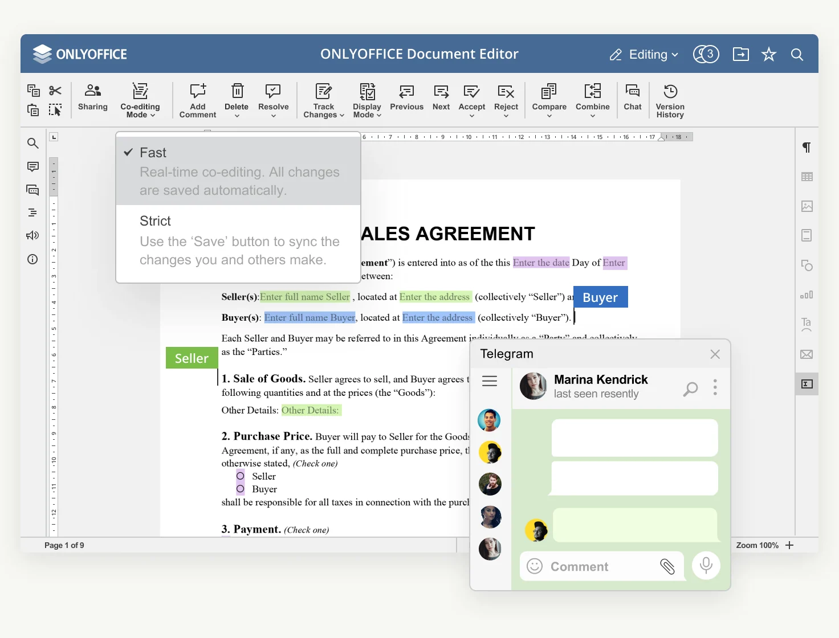Click the collaborators count icon in header
The width and height of the screenshot is (839, 638).
(706, 54)
